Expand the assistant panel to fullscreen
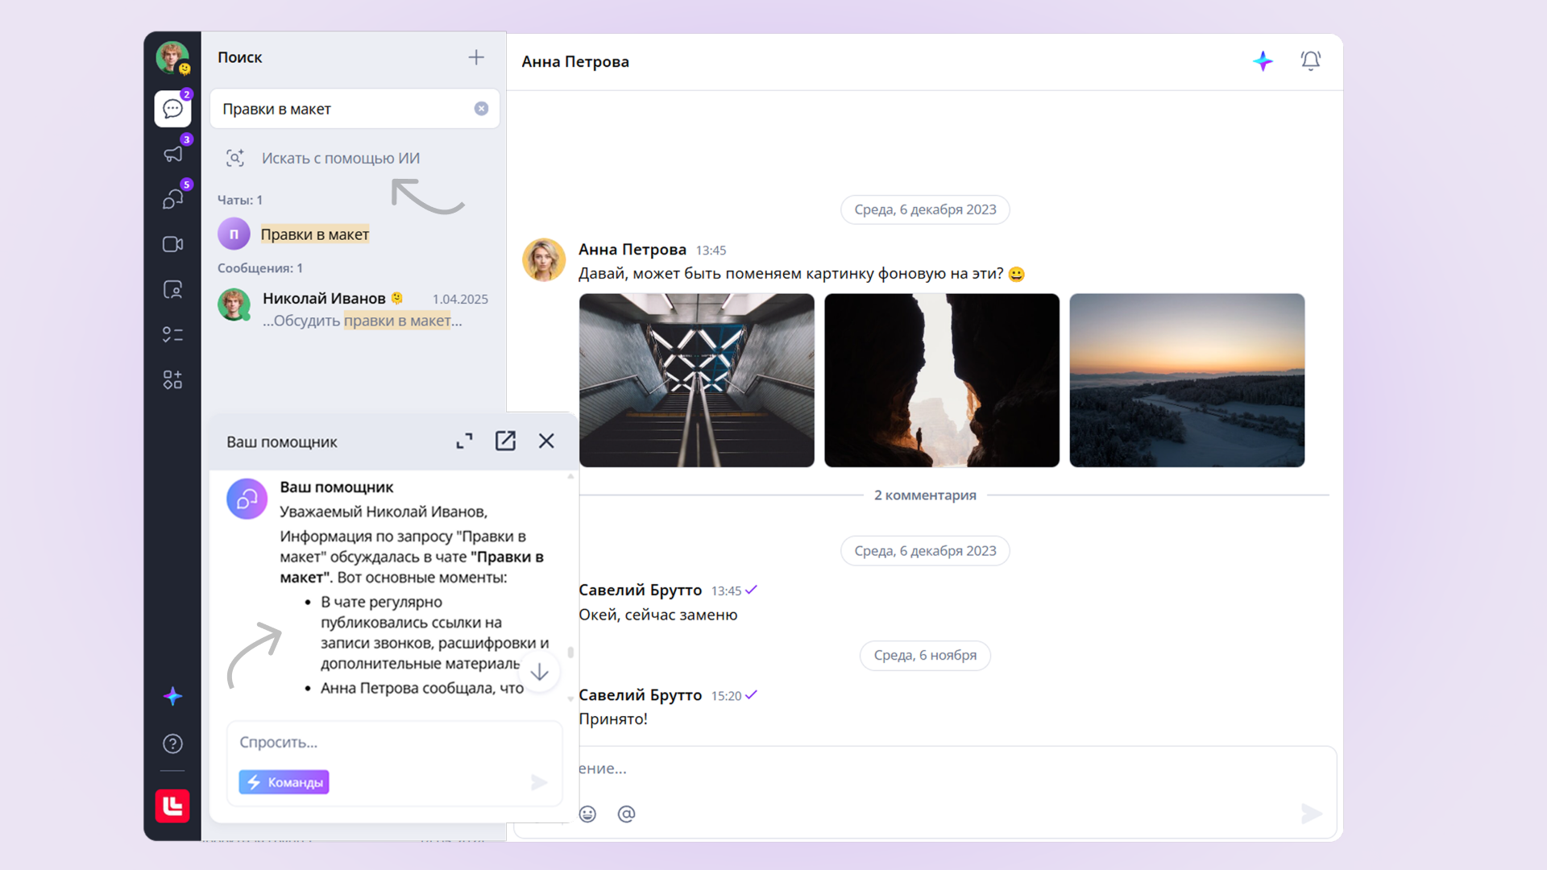 pyautogui.click(x=464, y=441)
